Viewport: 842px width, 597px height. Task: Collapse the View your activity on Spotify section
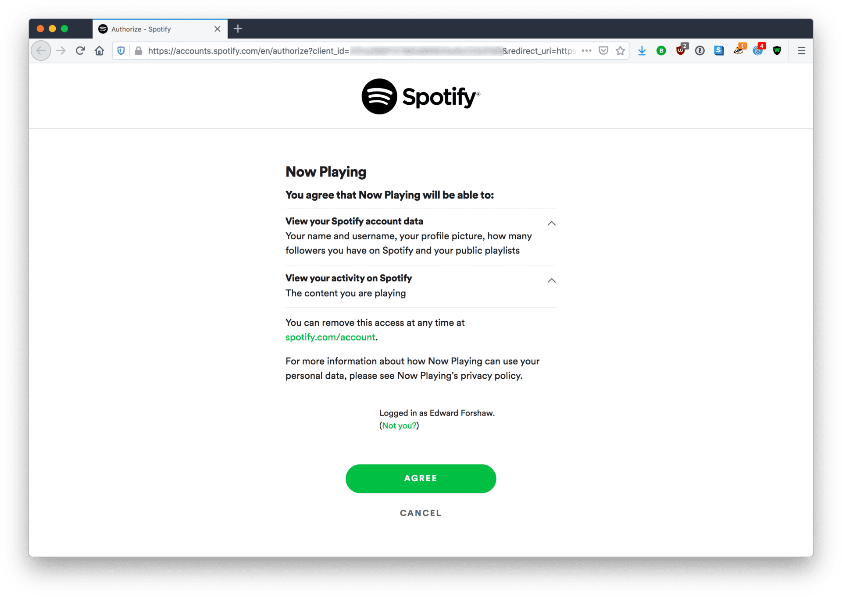(x=551, y=281)
